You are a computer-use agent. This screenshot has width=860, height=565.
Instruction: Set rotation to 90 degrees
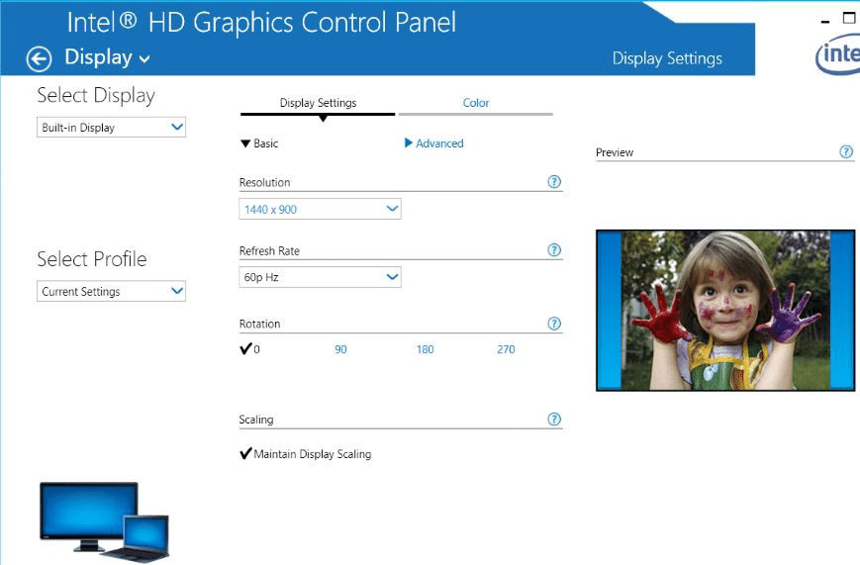pos(340,349)
